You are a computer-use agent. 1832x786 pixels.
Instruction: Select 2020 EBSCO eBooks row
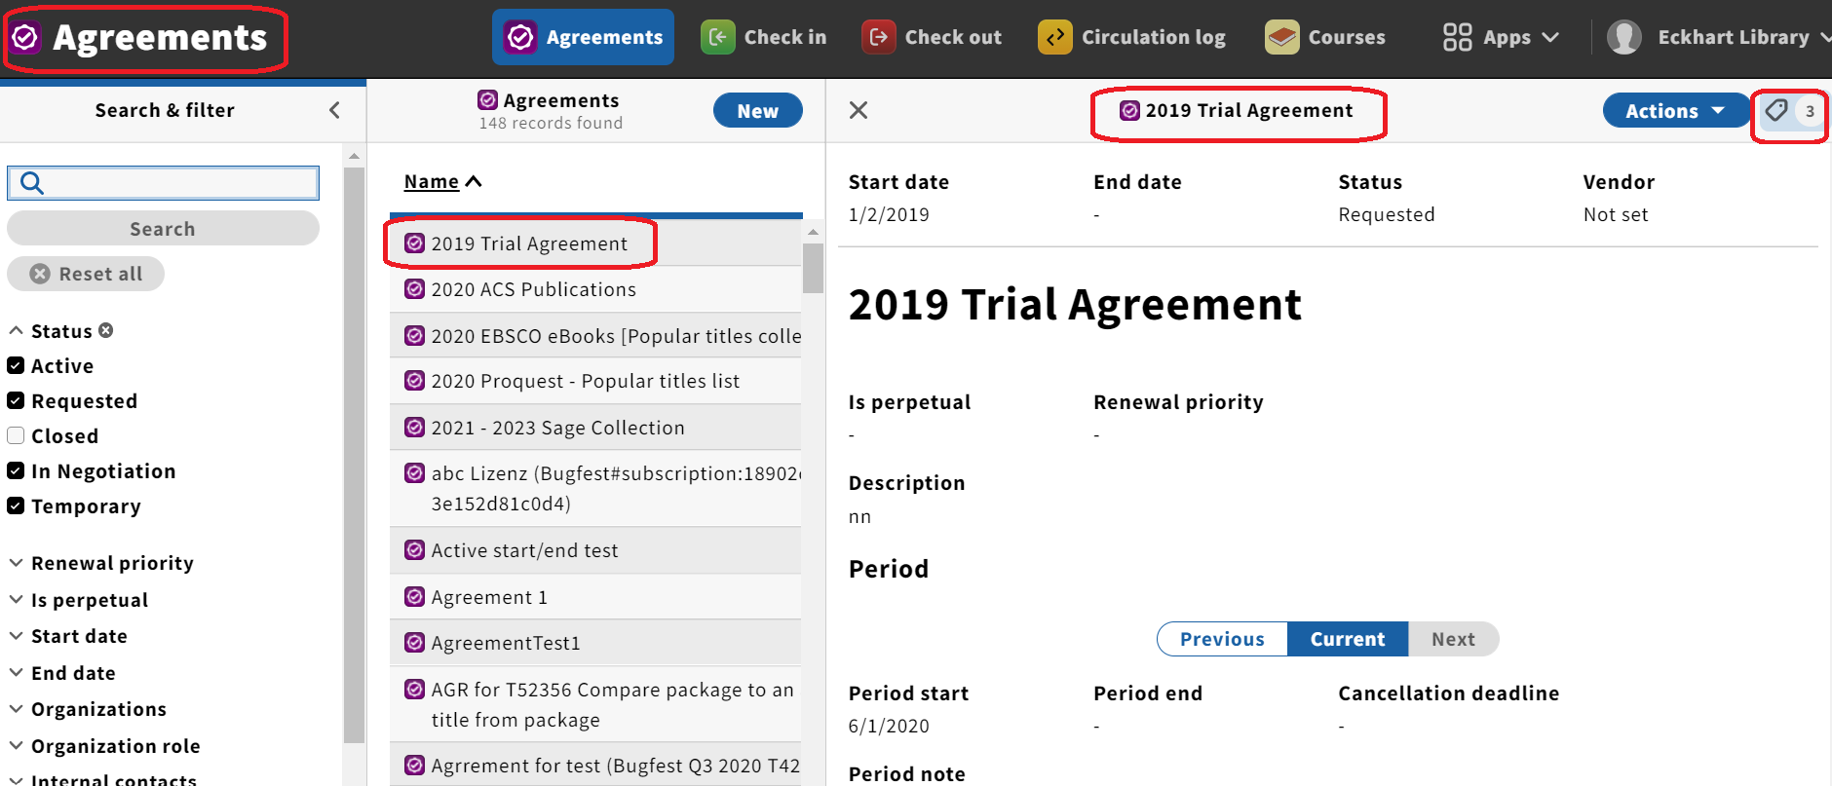595,335
